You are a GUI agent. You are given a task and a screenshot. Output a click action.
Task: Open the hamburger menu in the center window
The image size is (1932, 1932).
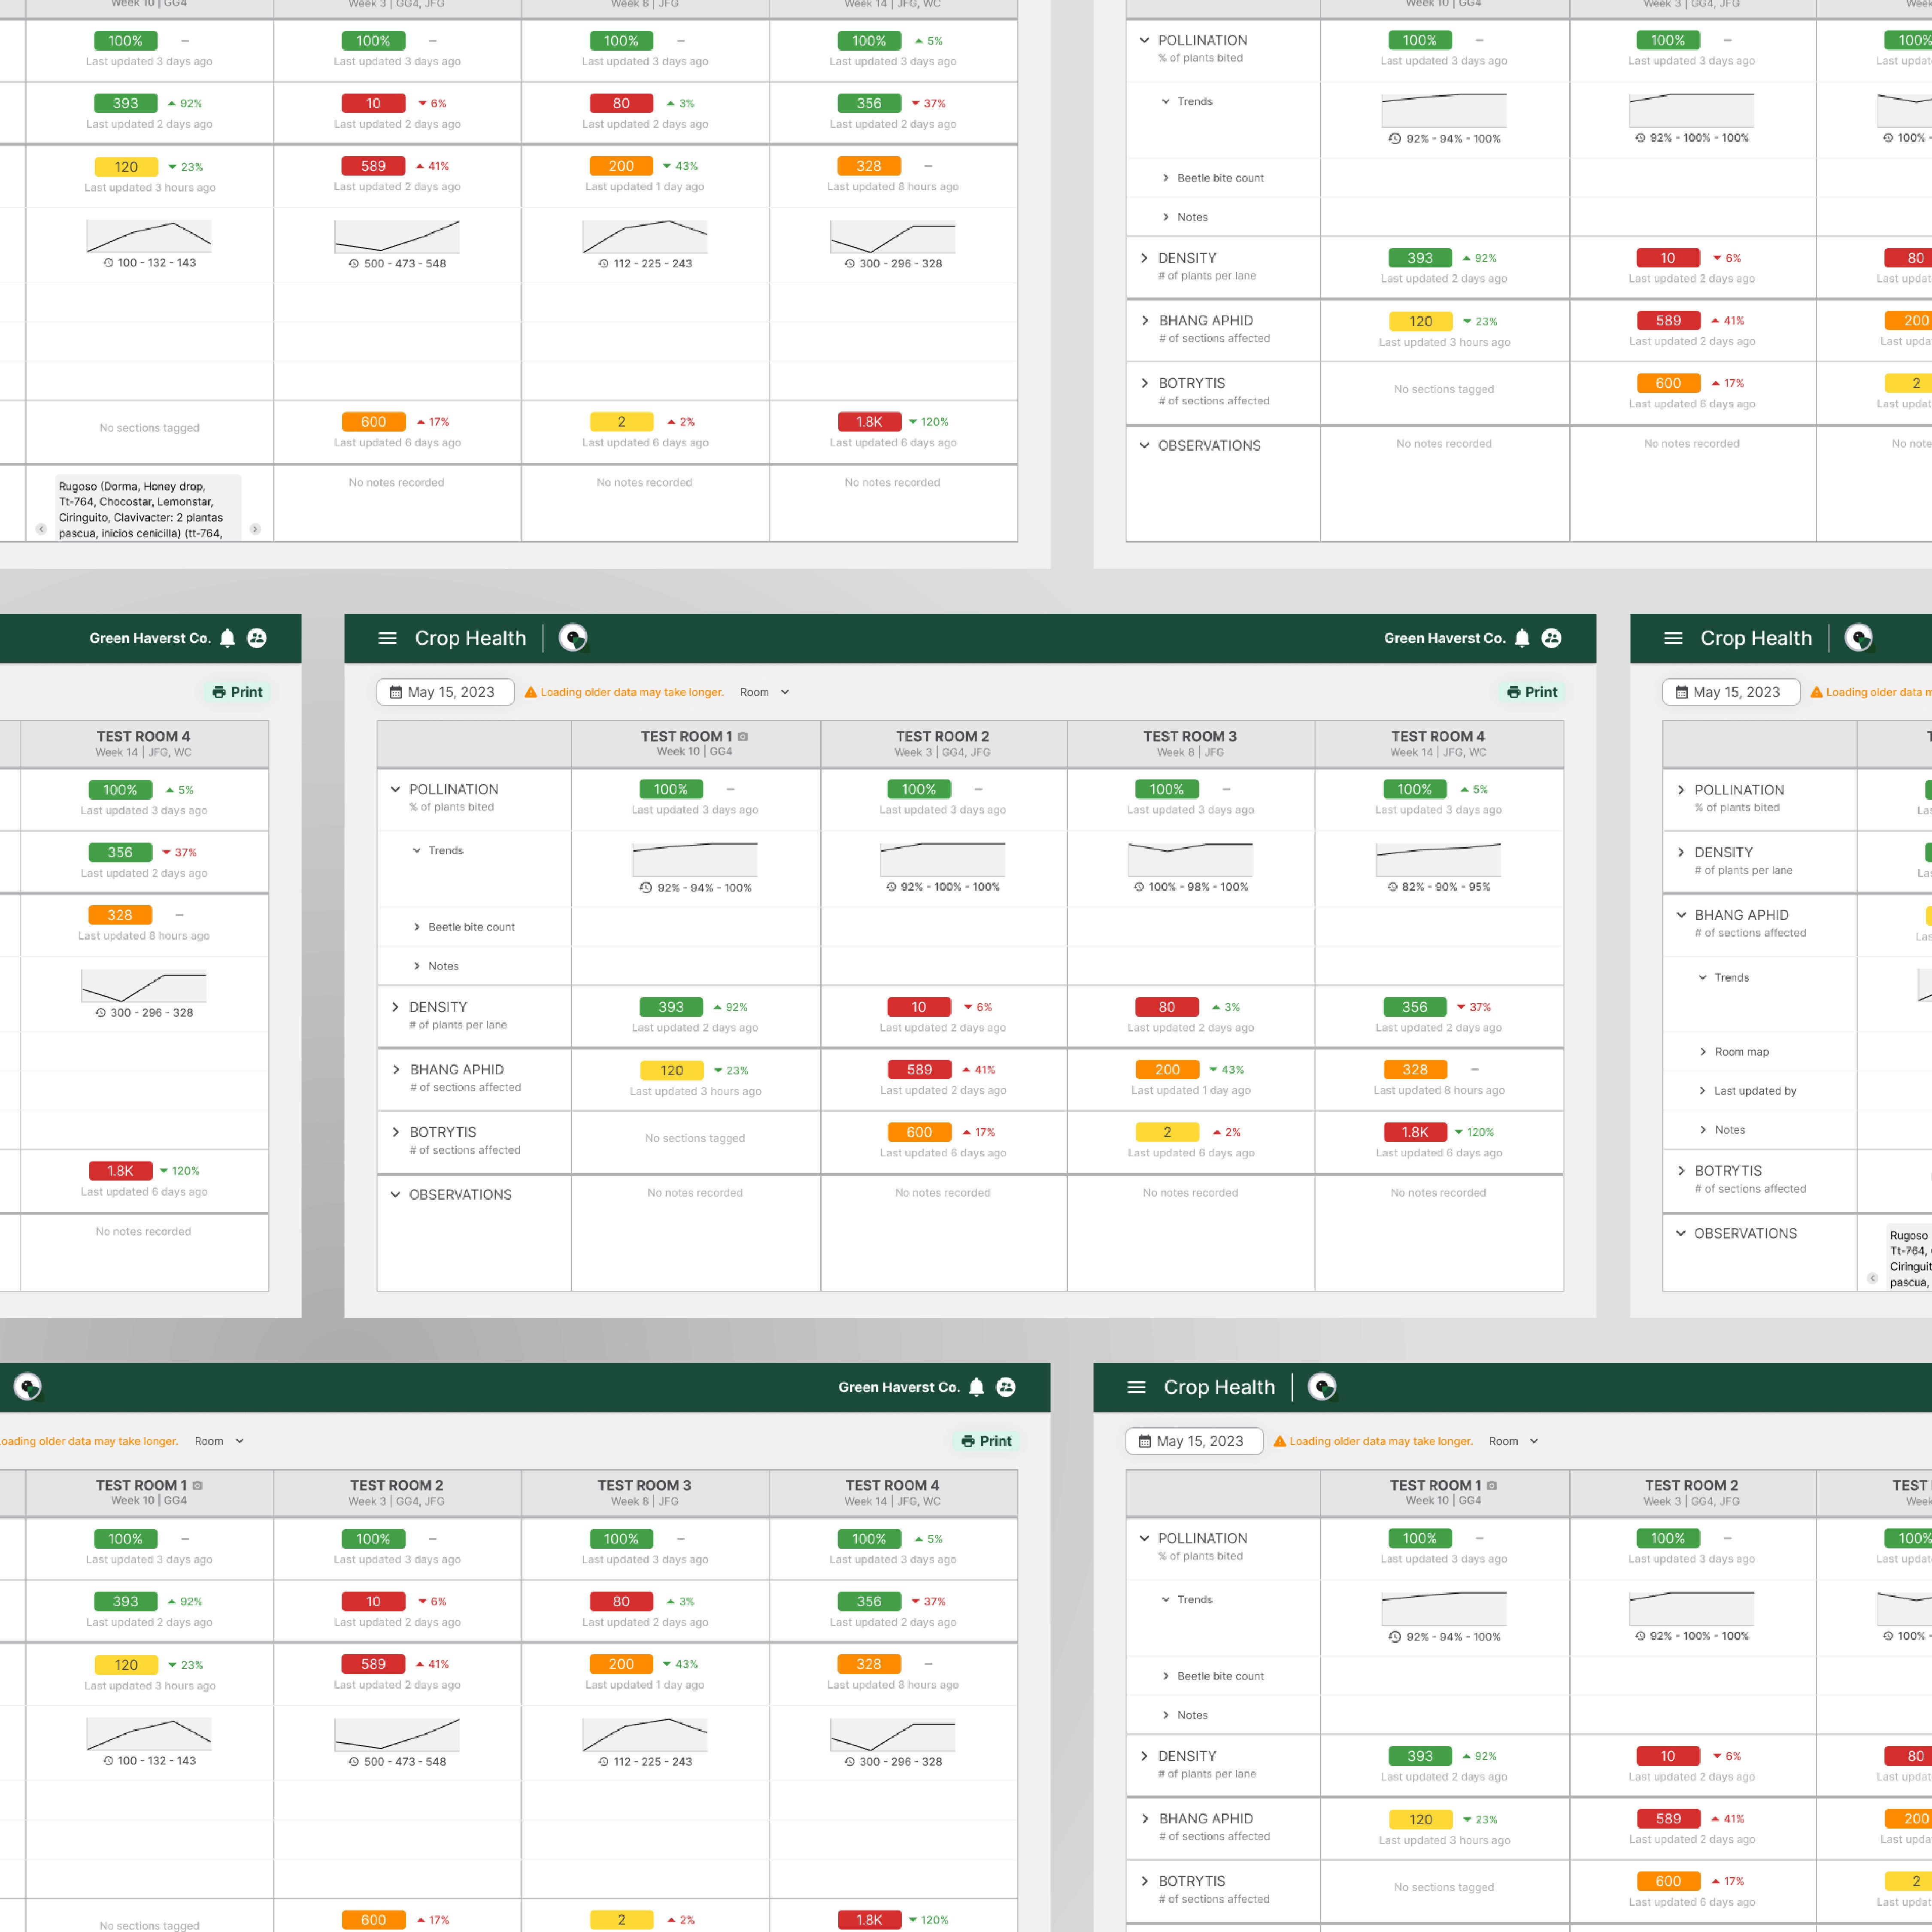pos(388,638)
